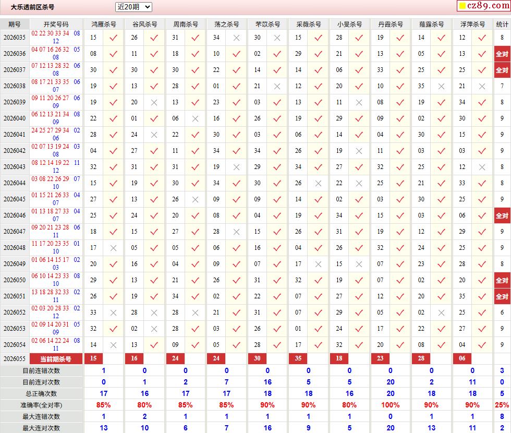This screenshot has width=511, height=433.
Task: Click the 全对 badge in row 2026051
Action: tap(502, 296)
